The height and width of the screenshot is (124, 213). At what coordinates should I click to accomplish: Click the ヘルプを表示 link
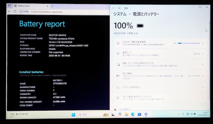[124, 109]
